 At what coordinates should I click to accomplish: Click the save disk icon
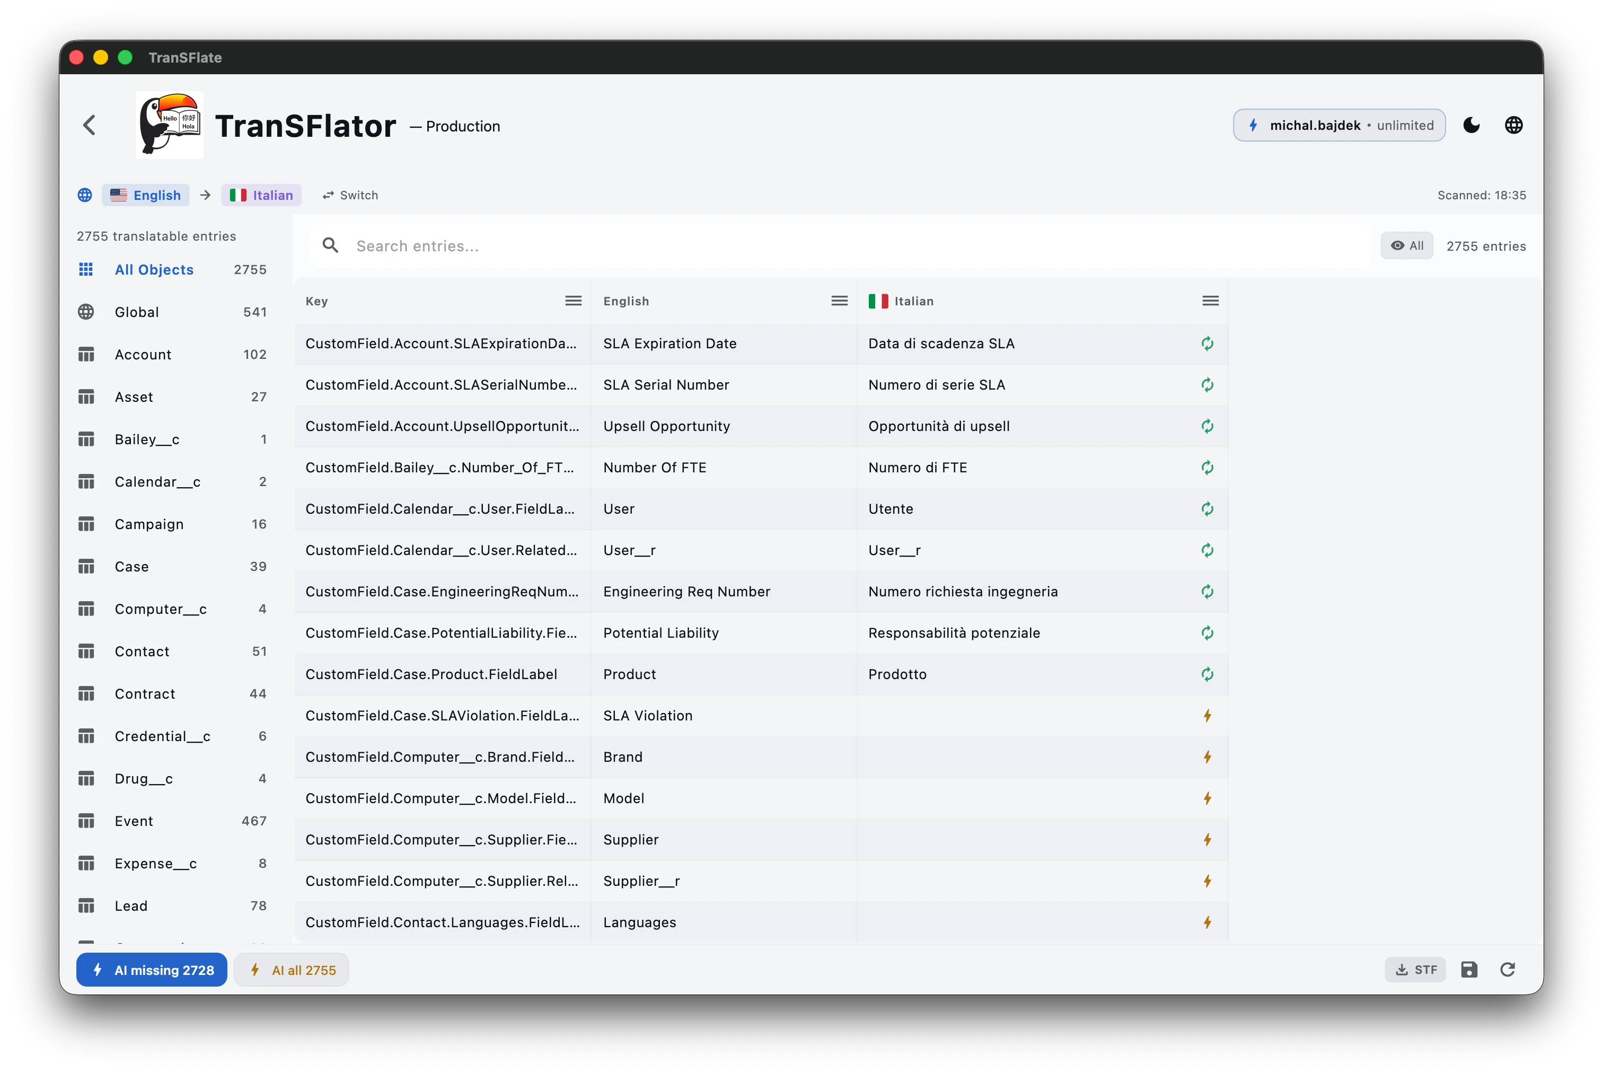[x=1469, y=970]
